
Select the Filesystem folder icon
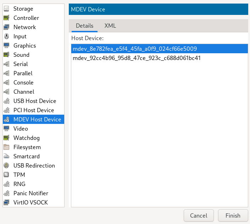[x=6, y=147]
